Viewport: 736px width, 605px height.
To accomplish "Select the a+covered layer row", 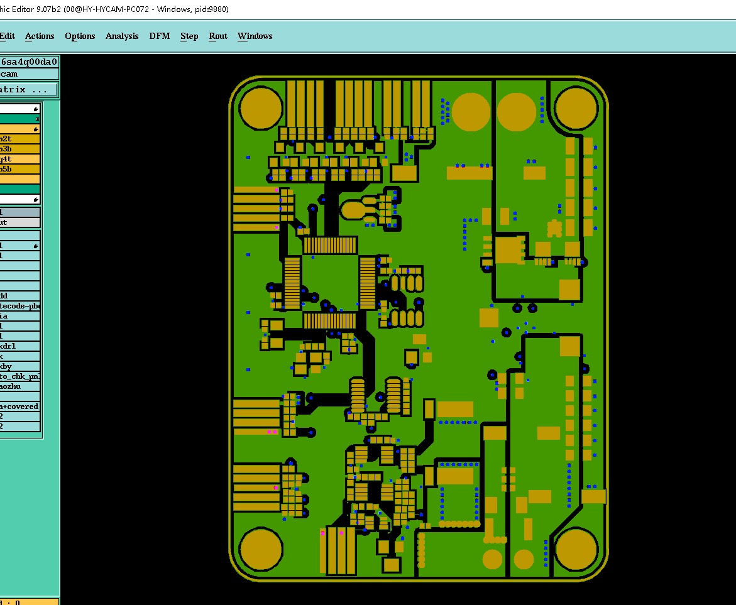I will pyautogui.click(x=19, y=406).
